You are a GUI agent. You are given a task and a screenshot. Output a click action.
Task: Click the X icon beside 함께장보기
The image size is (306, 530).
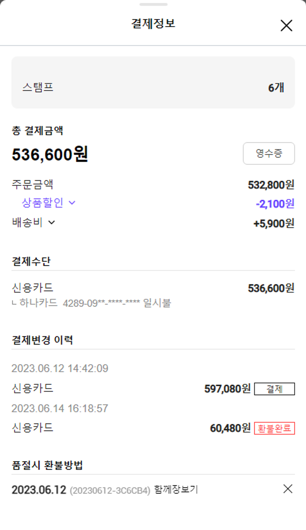pos(288,489)
